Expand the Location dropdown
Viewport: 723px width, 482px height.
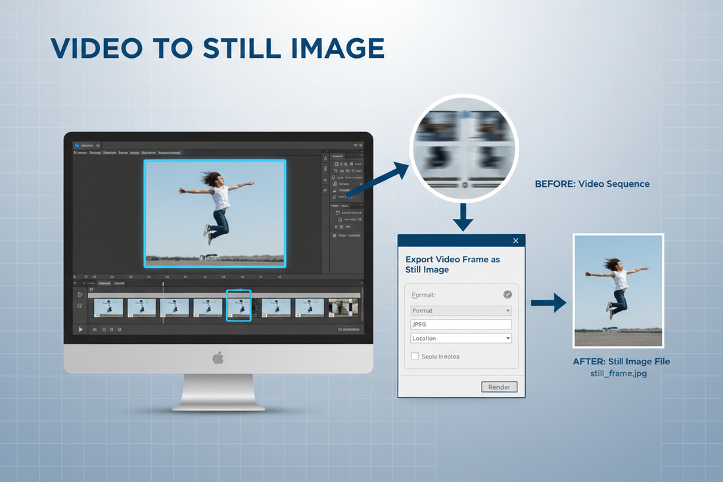[x=460, y=337]
